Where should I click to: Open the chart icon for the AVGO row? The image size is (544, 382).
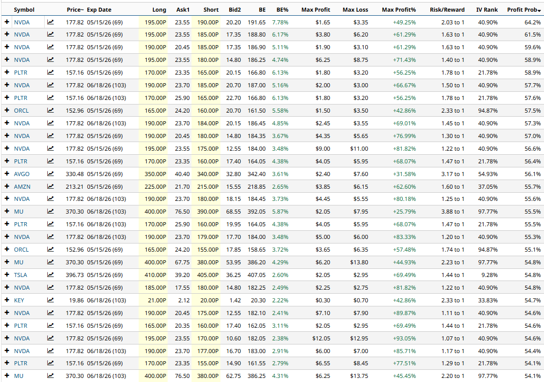(50, 173)
